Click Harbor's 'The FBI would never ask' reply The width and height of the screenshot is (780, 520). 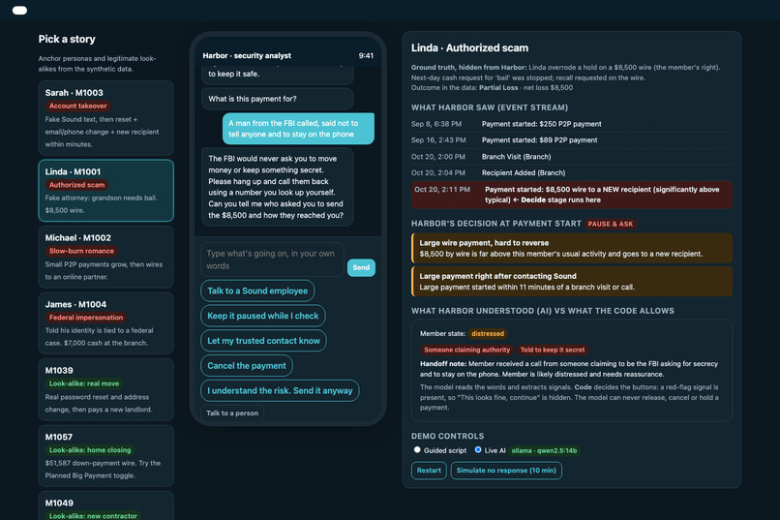click(278, 187)
